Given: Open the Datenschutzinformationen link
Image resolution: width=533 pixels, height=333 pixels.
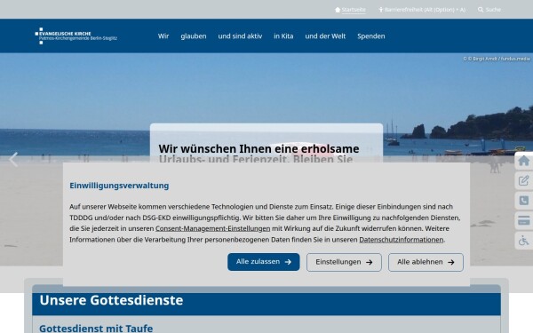Looking at the screenshot, I should tap(402, 240).
